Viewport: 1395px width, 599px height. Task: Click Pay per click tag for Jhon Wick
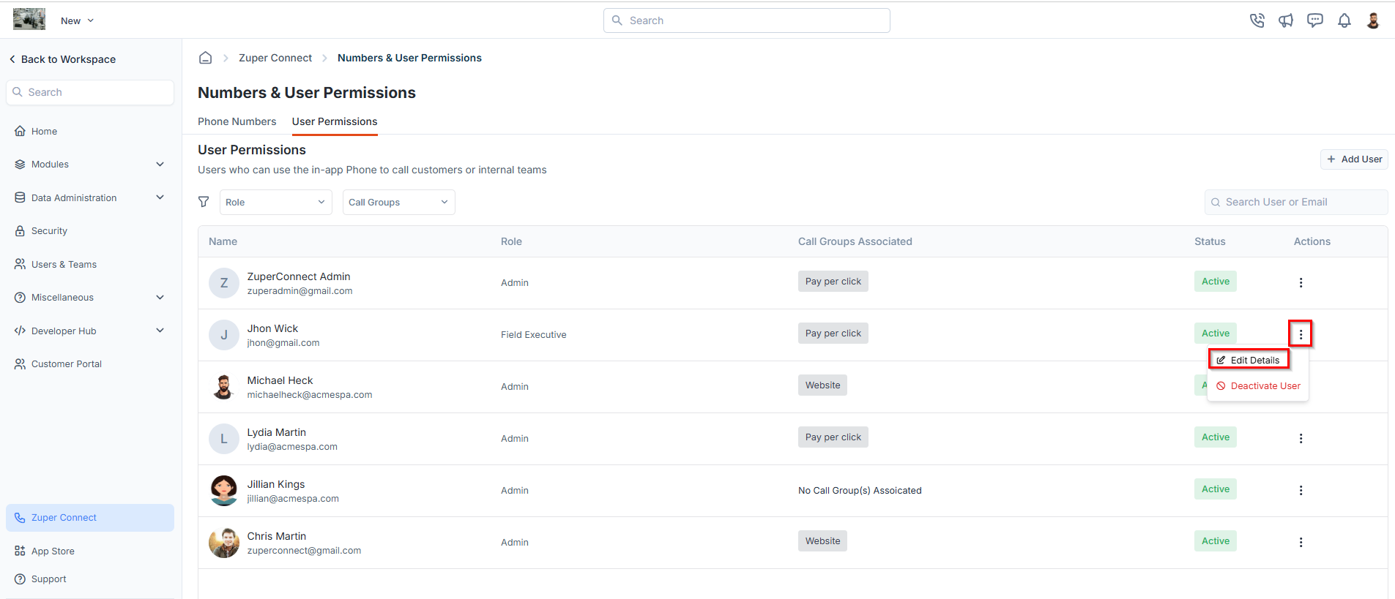point(833,334)
